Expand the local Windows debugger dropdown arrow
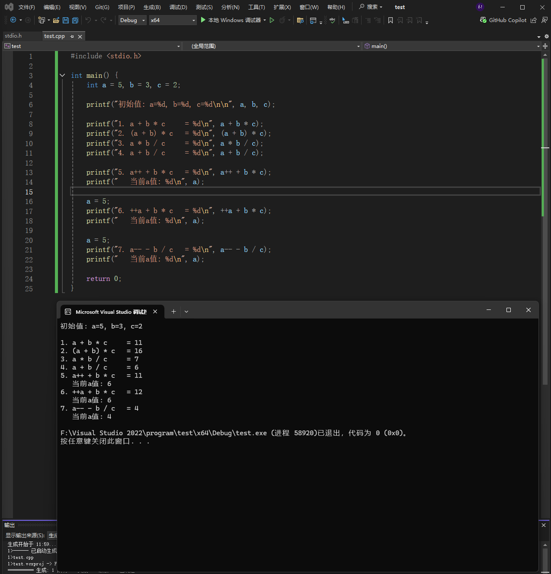The image size is (551, 574). (265, 20)
